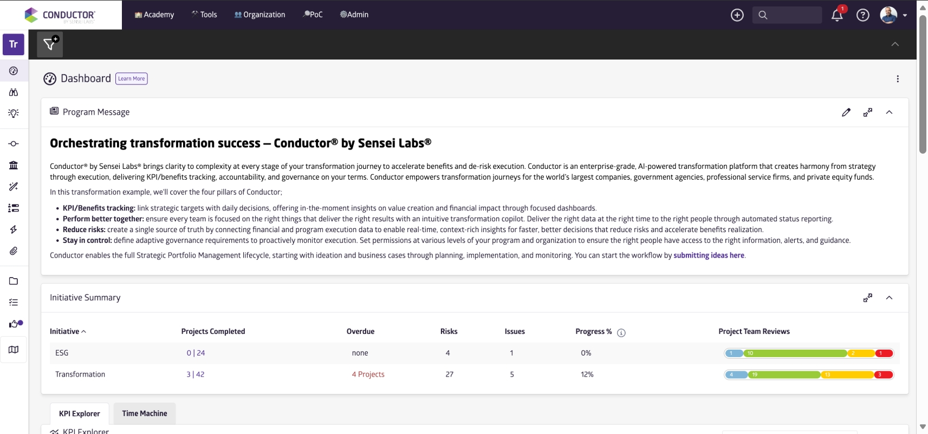Image resolution: width=928 pixels, height=434 pixels.
Task: Click the red segment in ESG reviews bar
Action: [884, 353]
